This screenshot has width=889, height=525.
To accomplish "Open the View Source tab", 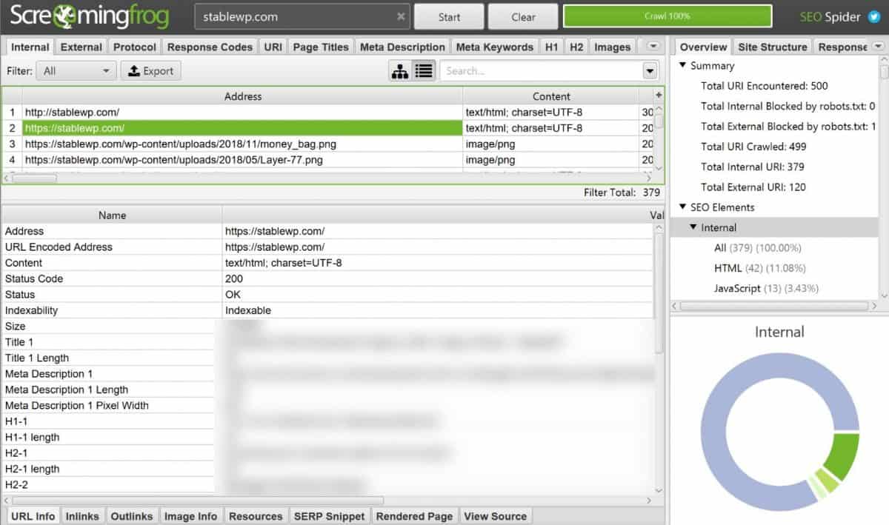I will click(496, 516).
